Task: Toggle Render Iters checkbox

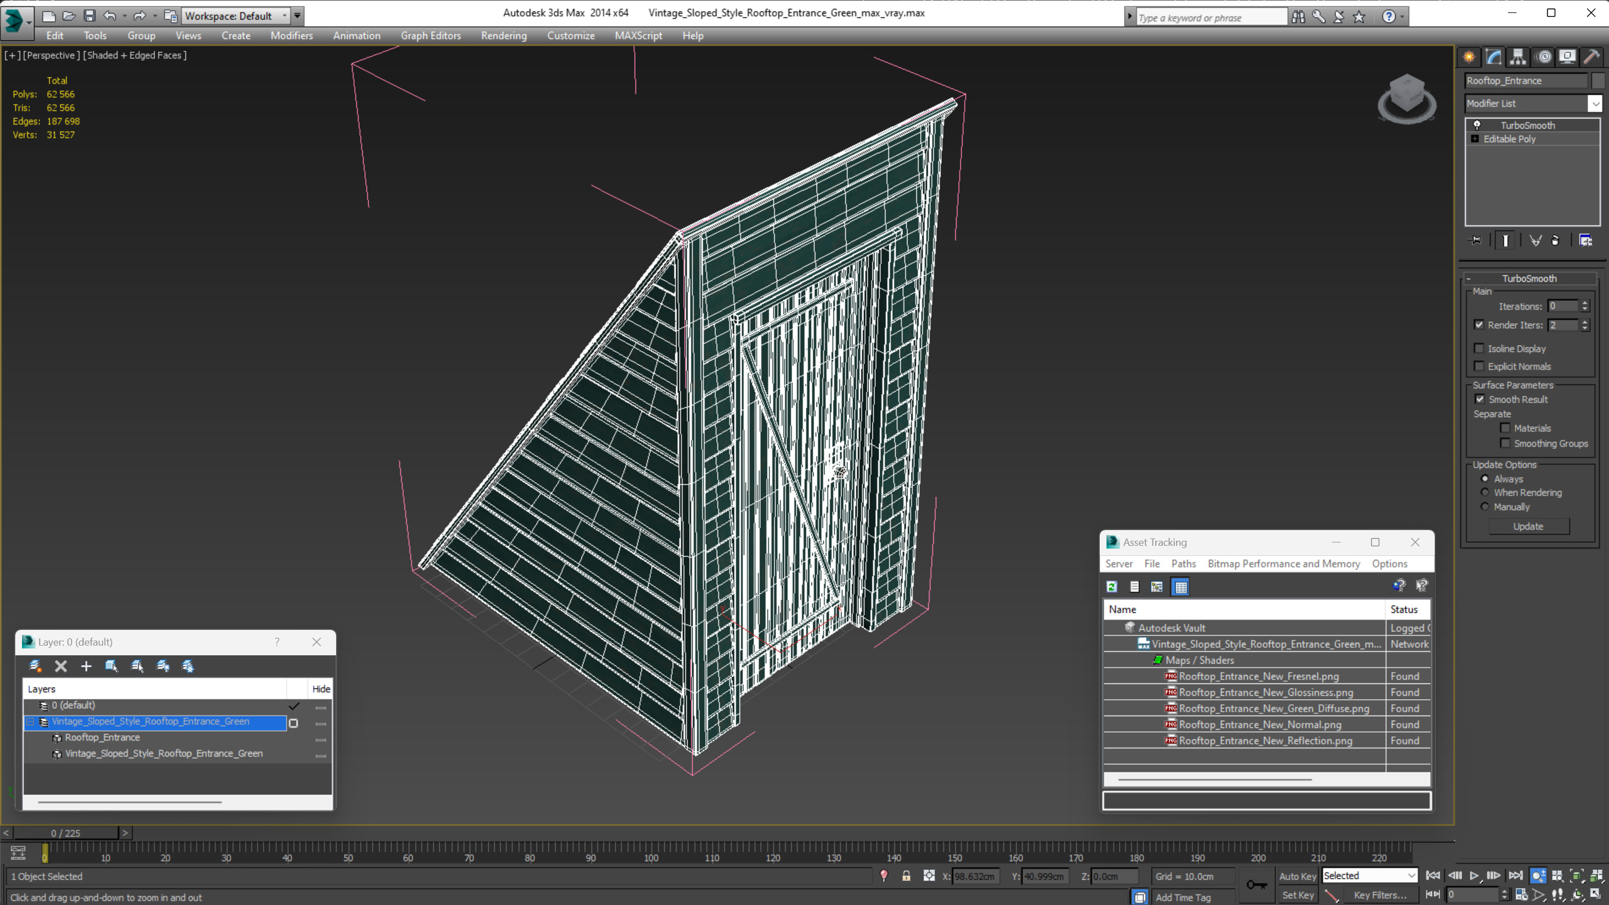Action: point(1479,325)
